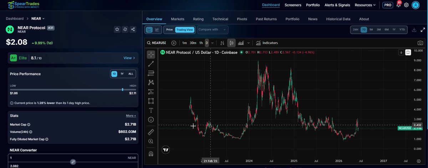
Task: Open the Indicators dialog
Action: click(x=267, y=43)
